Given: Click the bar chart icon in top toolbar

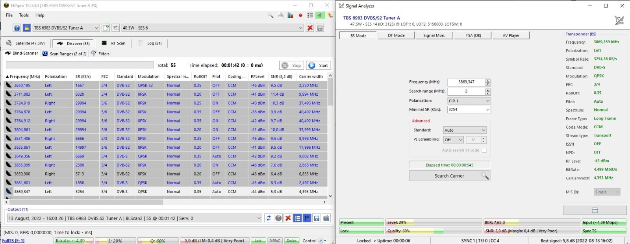Looking at the screenshot, I should (290, 15).
